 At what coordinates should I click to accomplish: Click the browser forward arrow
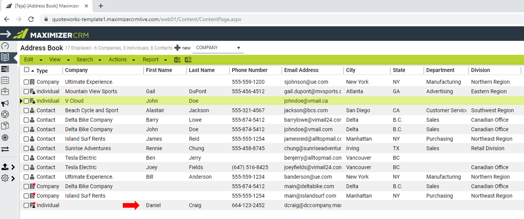tap(19, 19)
